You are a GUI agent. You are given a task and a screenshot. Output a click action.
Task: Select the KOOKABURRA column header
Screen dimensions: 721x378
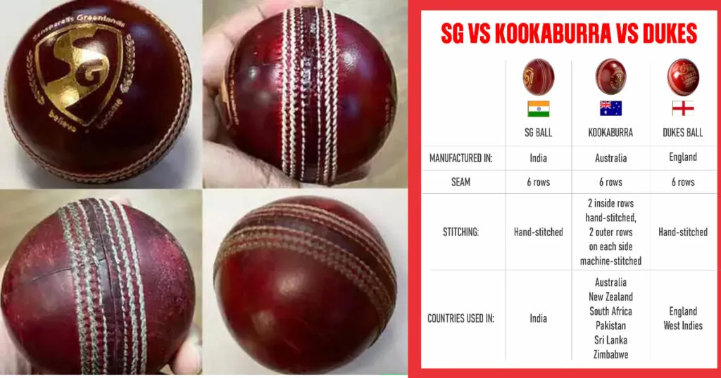click(610, 133)
